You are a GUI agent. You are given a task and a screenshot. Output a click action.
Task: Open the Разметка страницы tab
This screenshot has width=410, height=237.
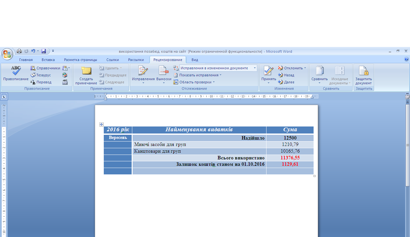(x=80, y=60)
